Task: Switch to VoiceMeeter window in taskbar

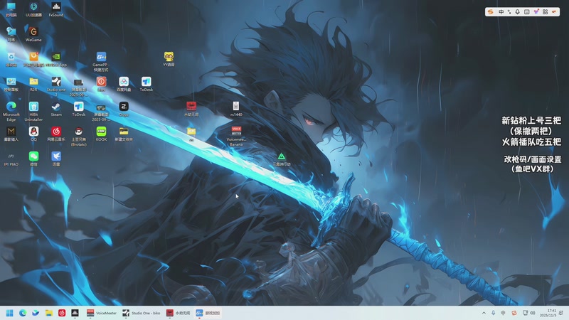Action: [102, 313]
